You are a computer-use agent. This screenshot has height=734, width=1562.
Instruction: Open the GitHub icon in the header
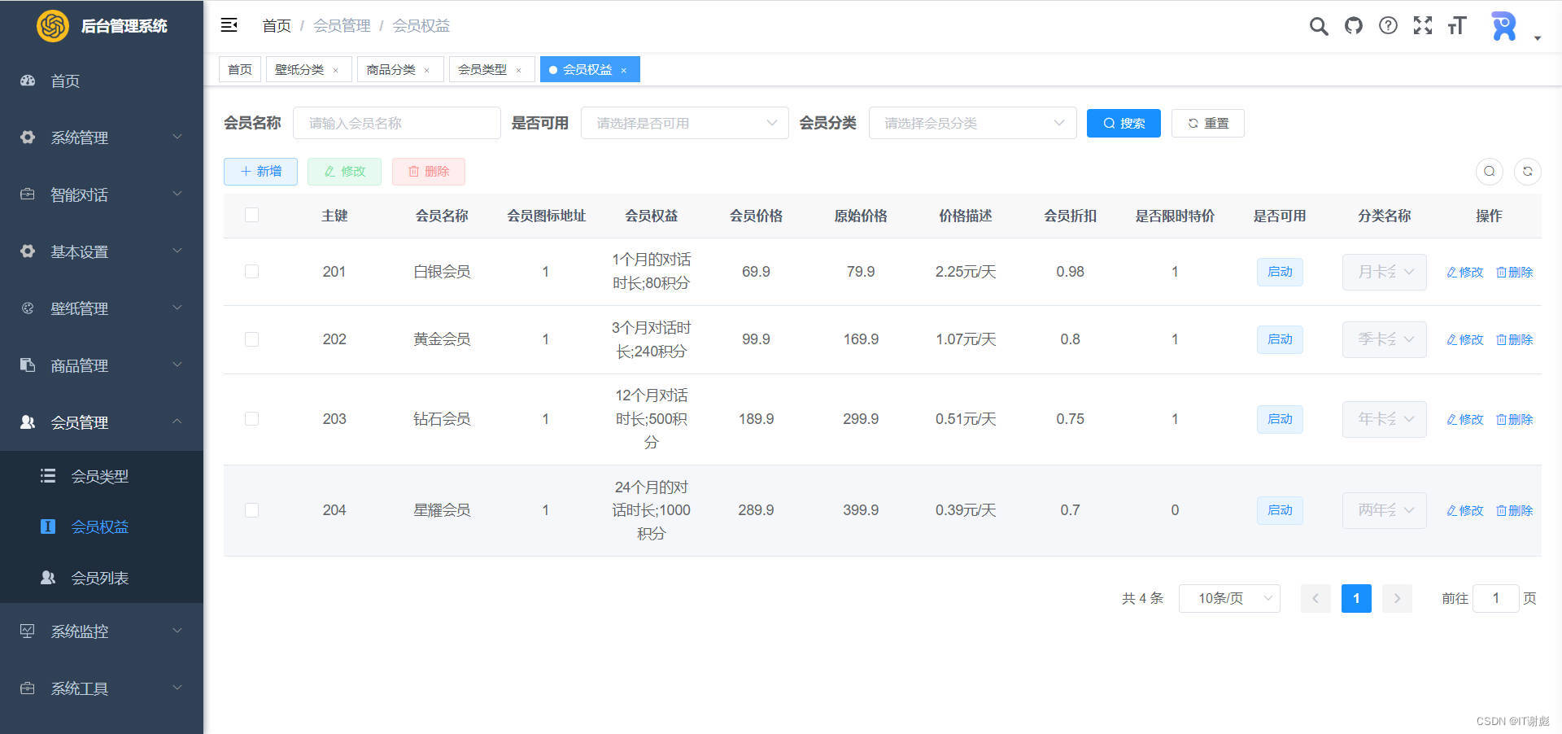click(1353, 25)
